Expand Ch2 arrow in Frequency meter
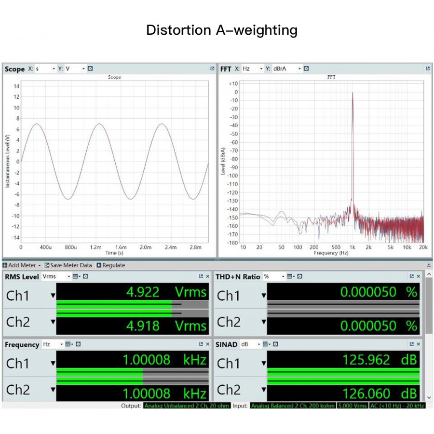Image resolution: width=434 pixels, height=434 pixels. (53, 390)
